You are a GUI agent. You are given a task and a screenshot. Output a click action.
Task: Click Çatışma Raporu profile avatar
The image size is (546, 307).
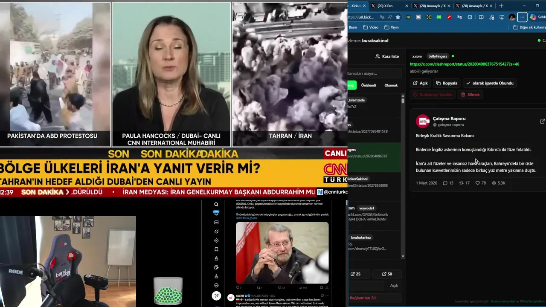click(423, 121)
